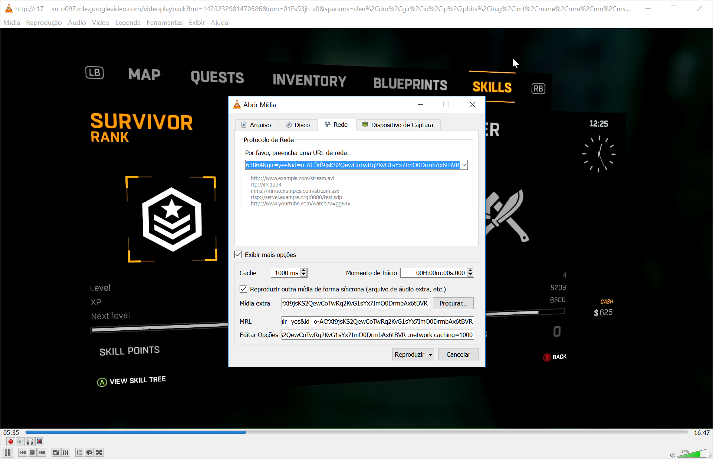Expand the Reproduzir dropdown arrow
Screen dimensions: 713x459
point(430,354)
